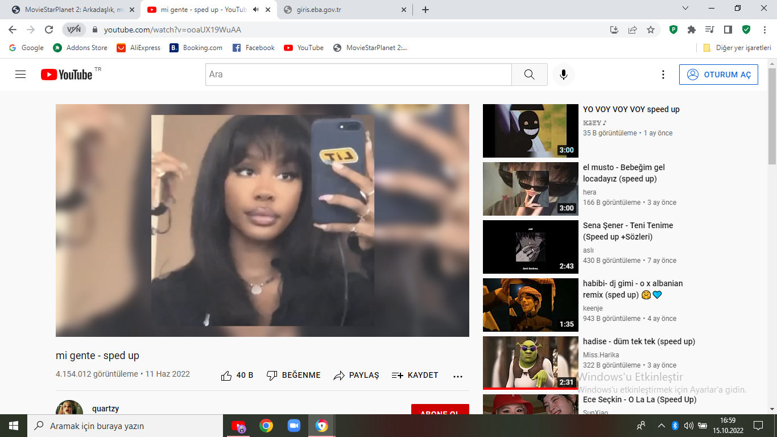
Task: Open YO VOY VOY VOY video thumbnail
Action: pyautogui.click(x=530, y=131)
